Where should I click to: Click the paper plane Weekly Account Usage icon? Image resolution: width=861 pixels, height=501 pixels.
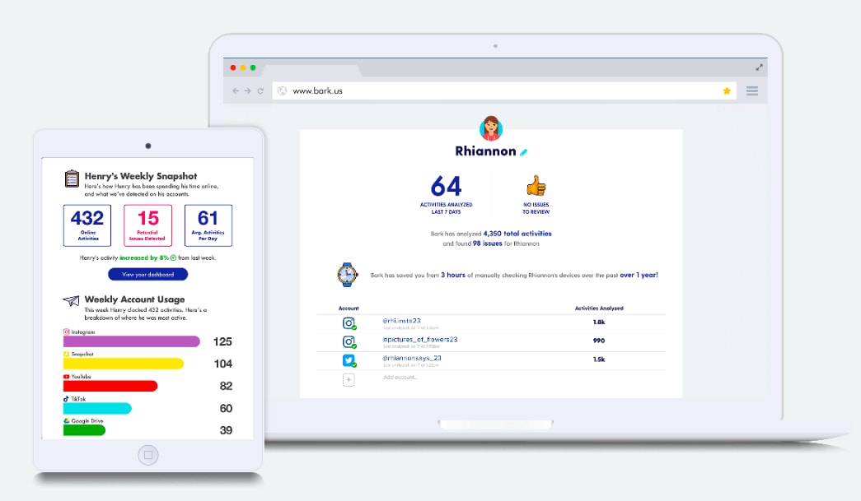pos(72,301)
